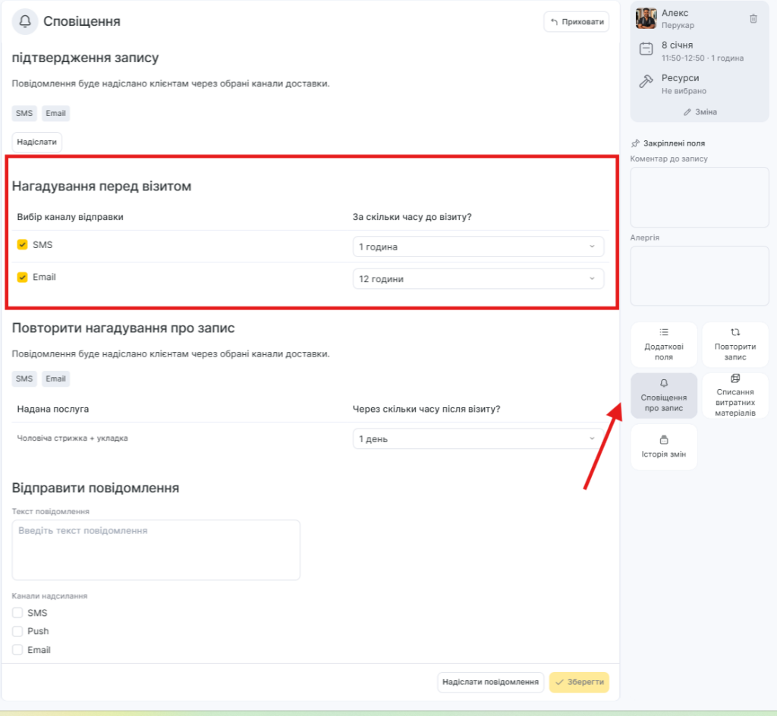Click the hammer icon beside Ресурси
This screenshot has height=716, width=777.
(x=646, y=82)
